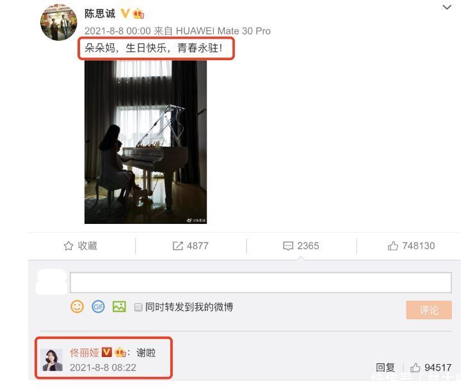Click 回复 on 佟丽娅's comment

[x=385, y=367]
